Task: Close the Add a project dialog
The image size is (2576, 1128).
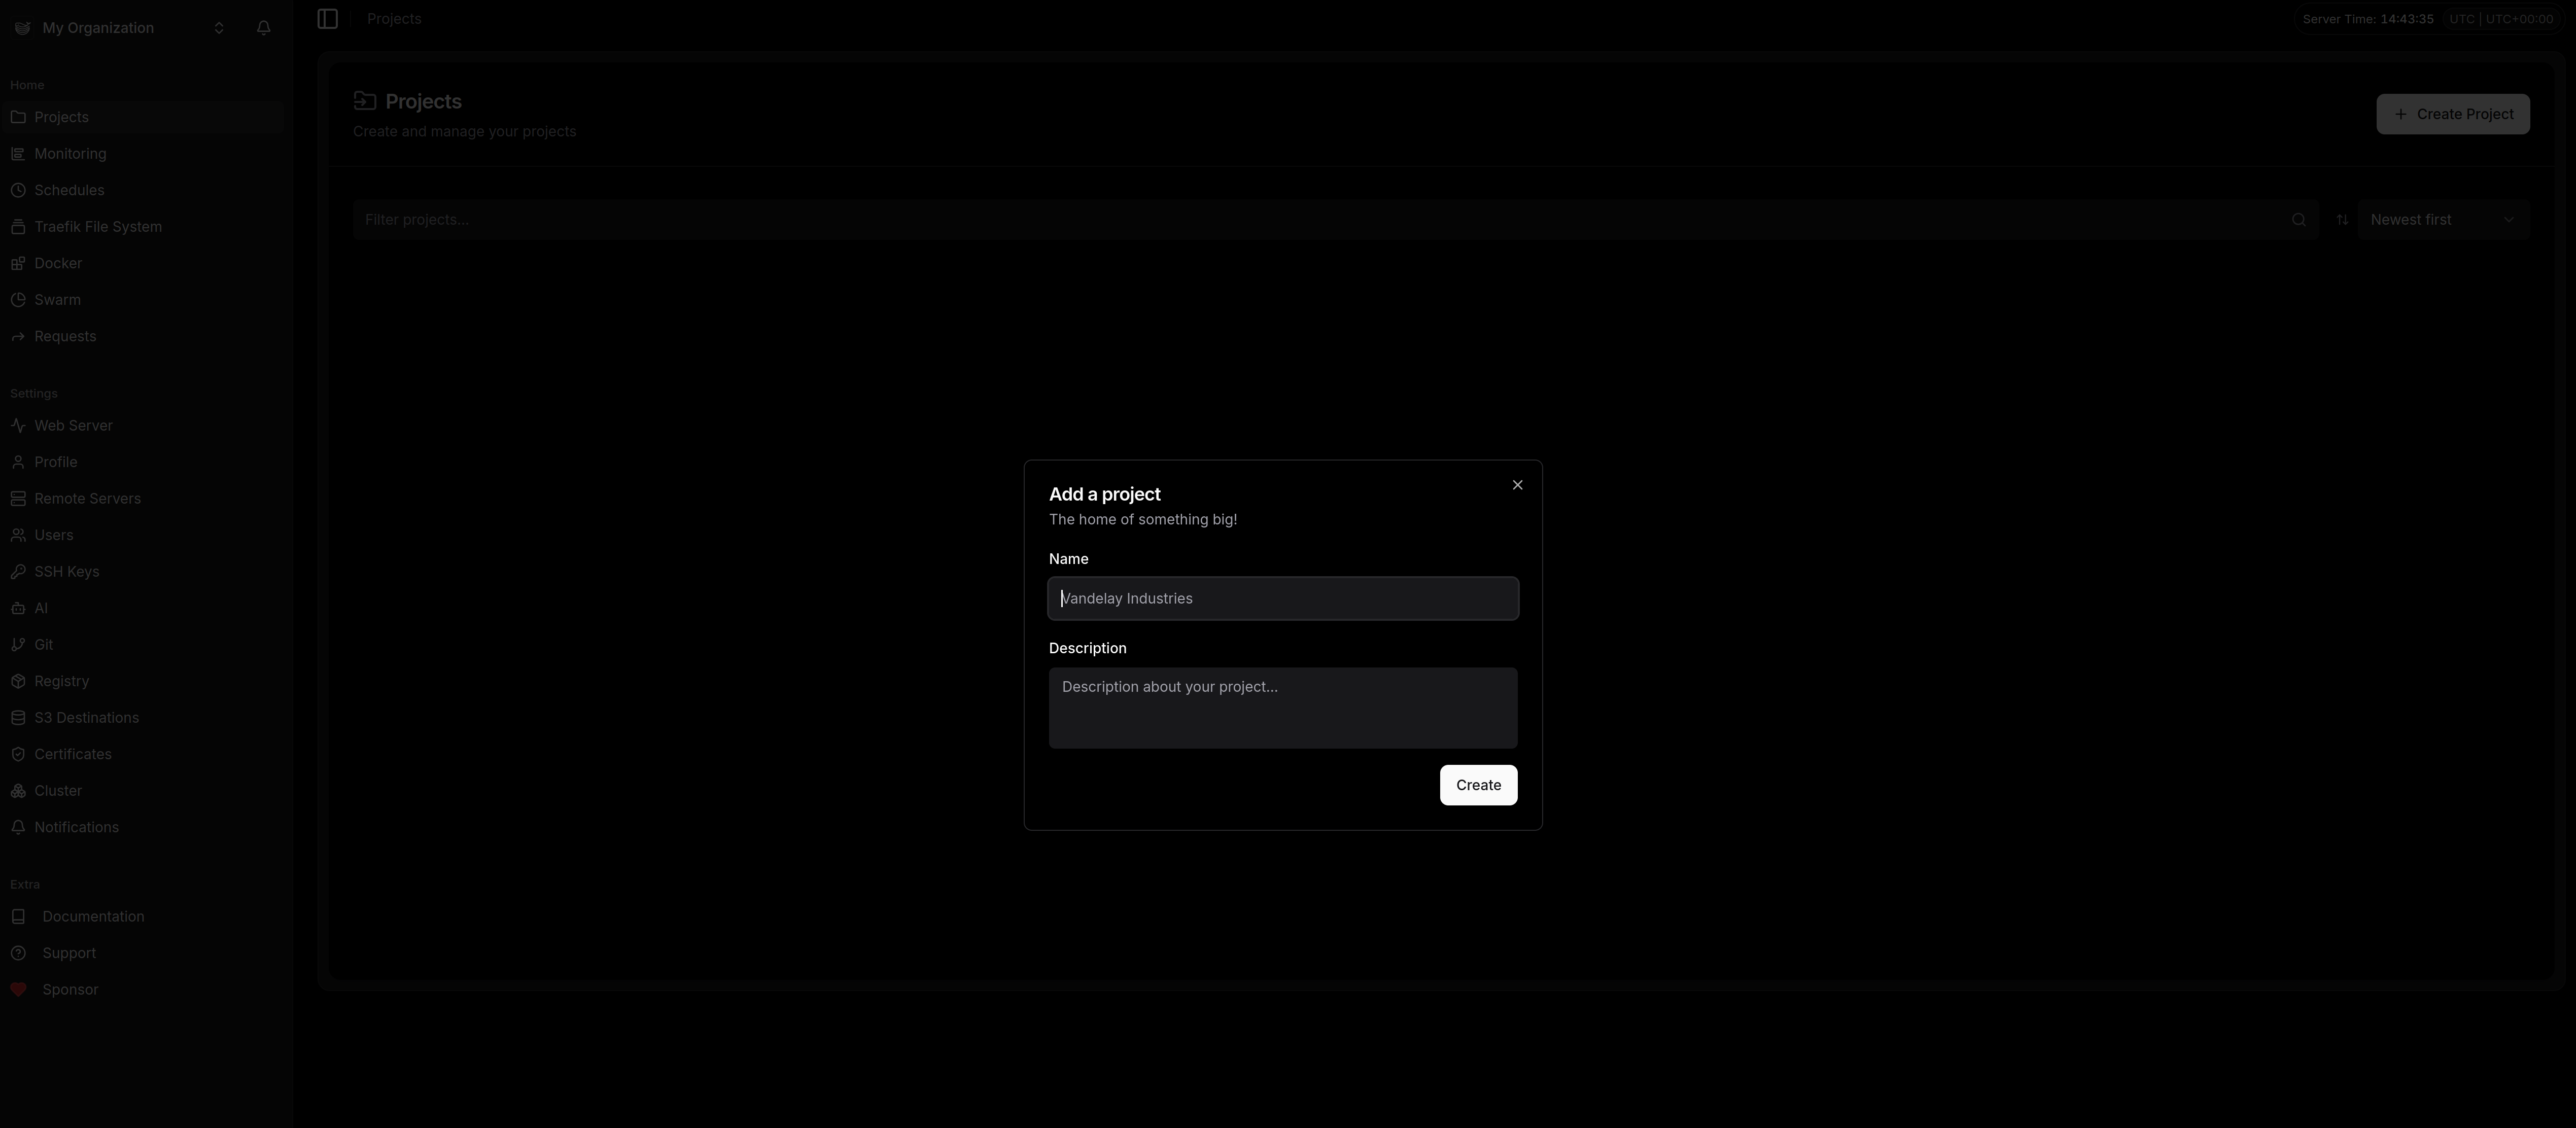Action: tap(1517, 485)
